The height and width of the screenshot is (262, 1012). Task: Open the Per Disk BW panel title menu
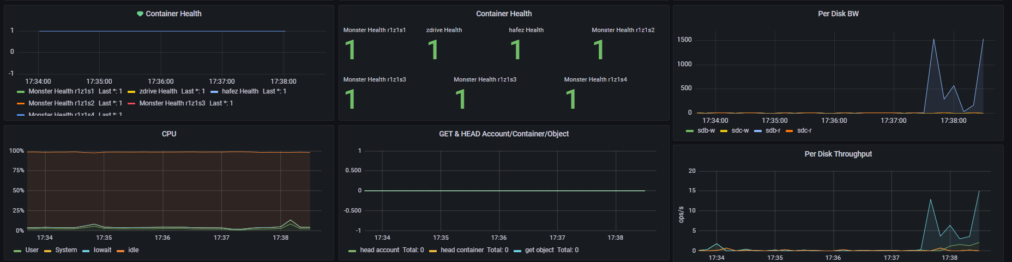pos(838,14)
